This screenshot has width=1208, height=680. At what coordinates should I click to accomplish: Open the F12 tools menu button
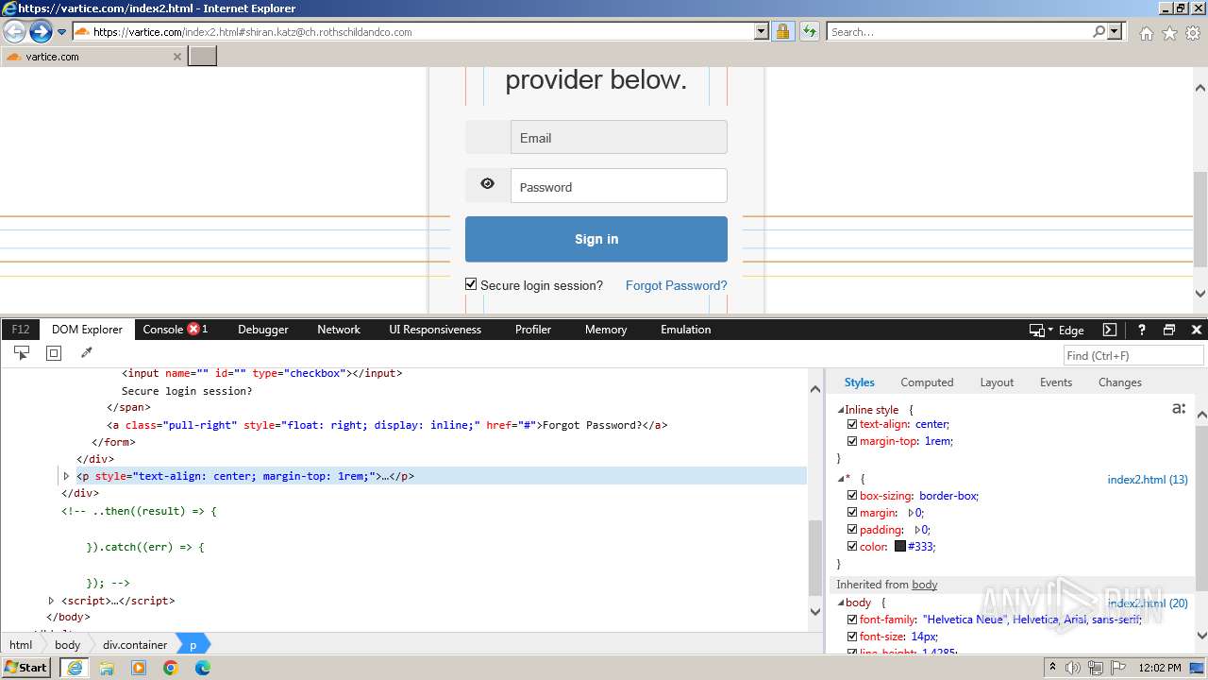[21, 330]
